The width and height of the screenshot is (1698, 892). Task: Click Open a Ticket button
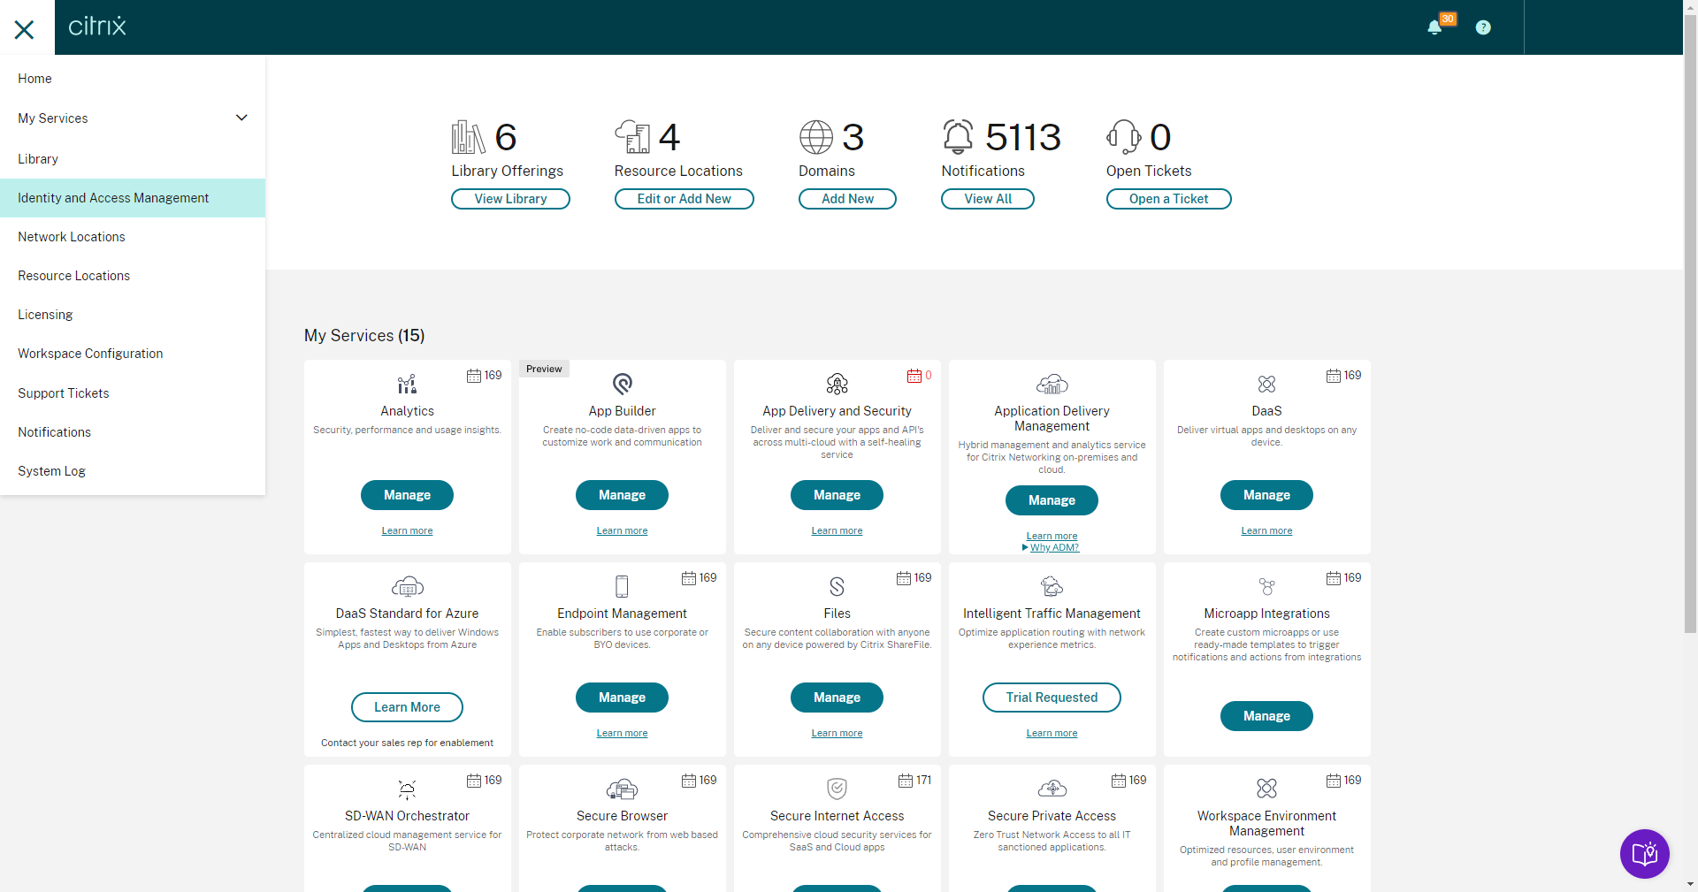coord(1168,199)
